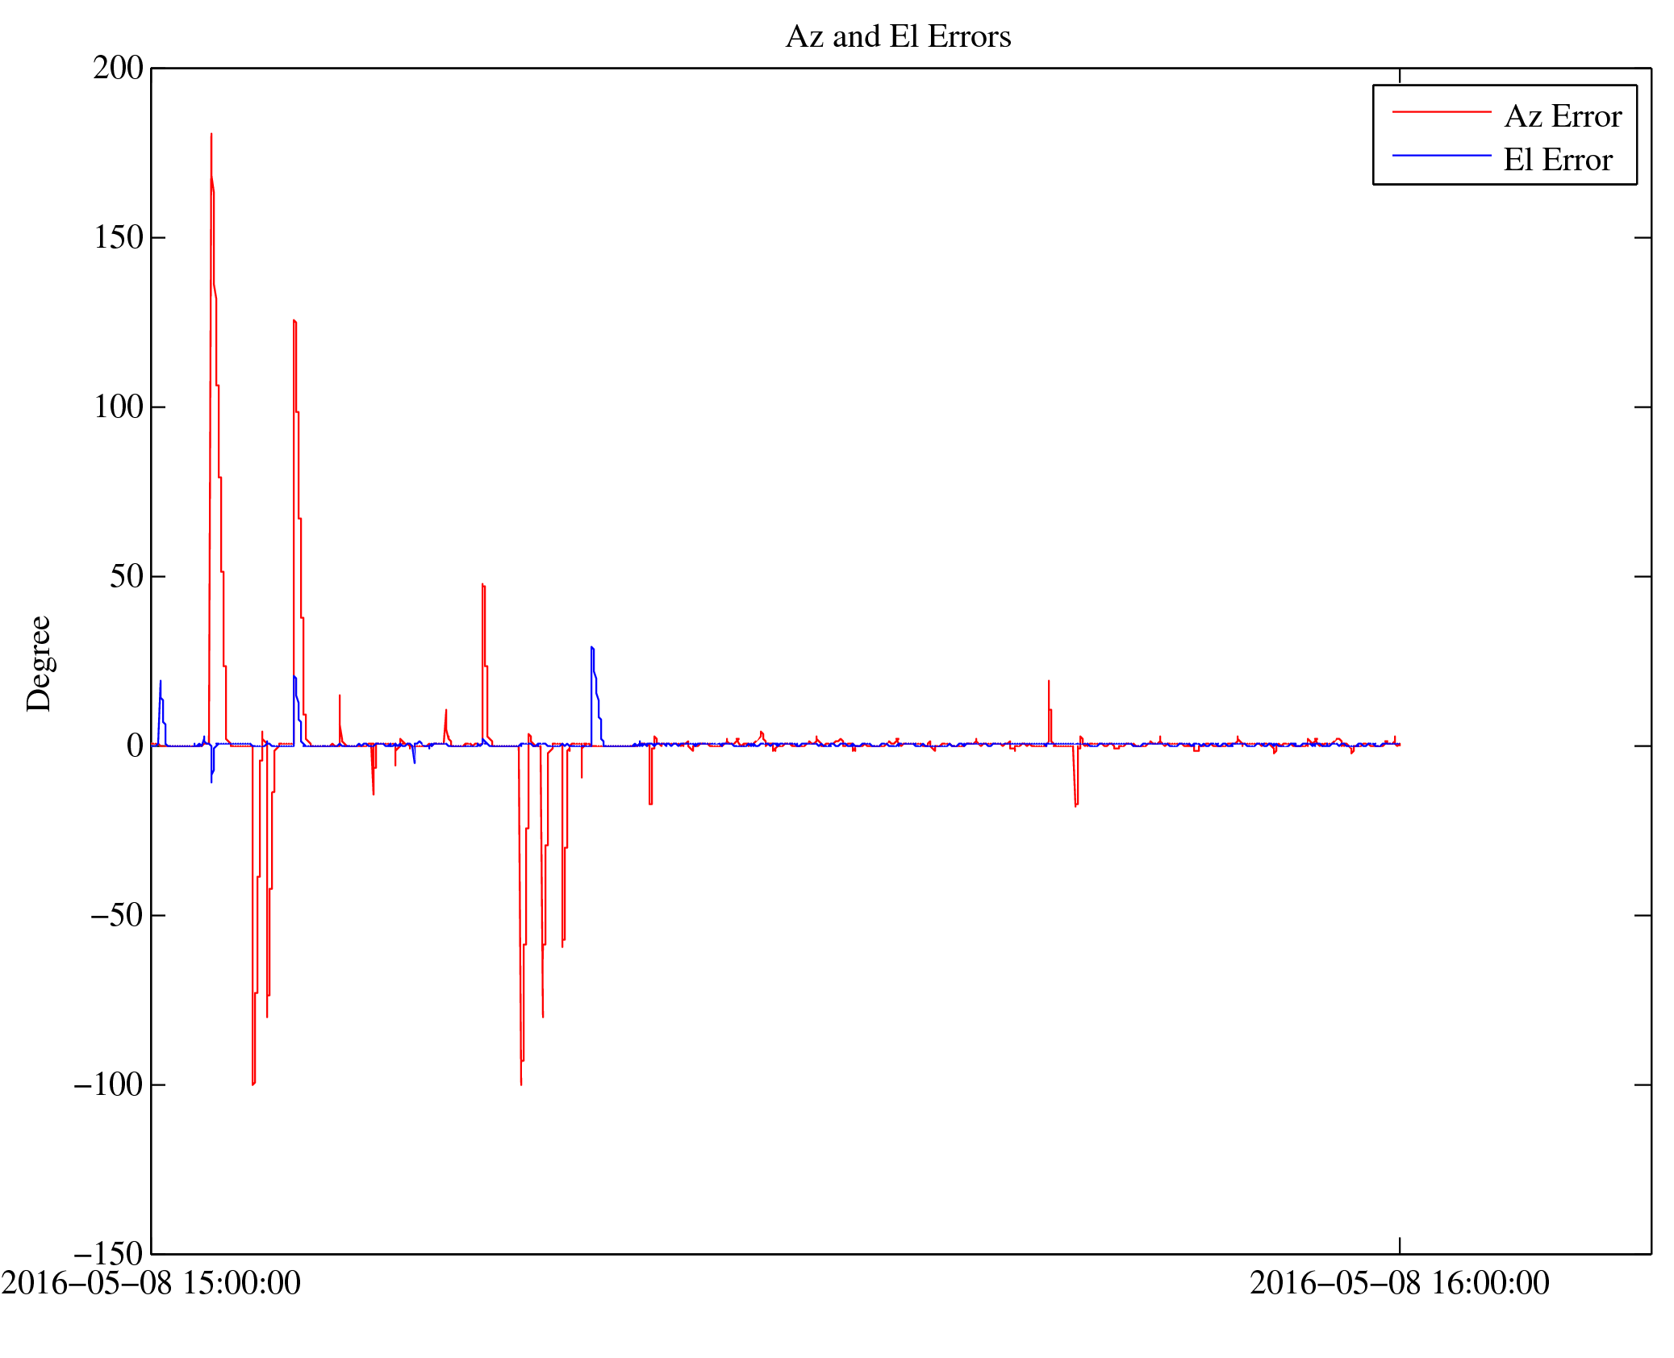Screen dimensions: 1674x1358
Task: Click the El Error legend label
Action: (x=1557, y=160)
